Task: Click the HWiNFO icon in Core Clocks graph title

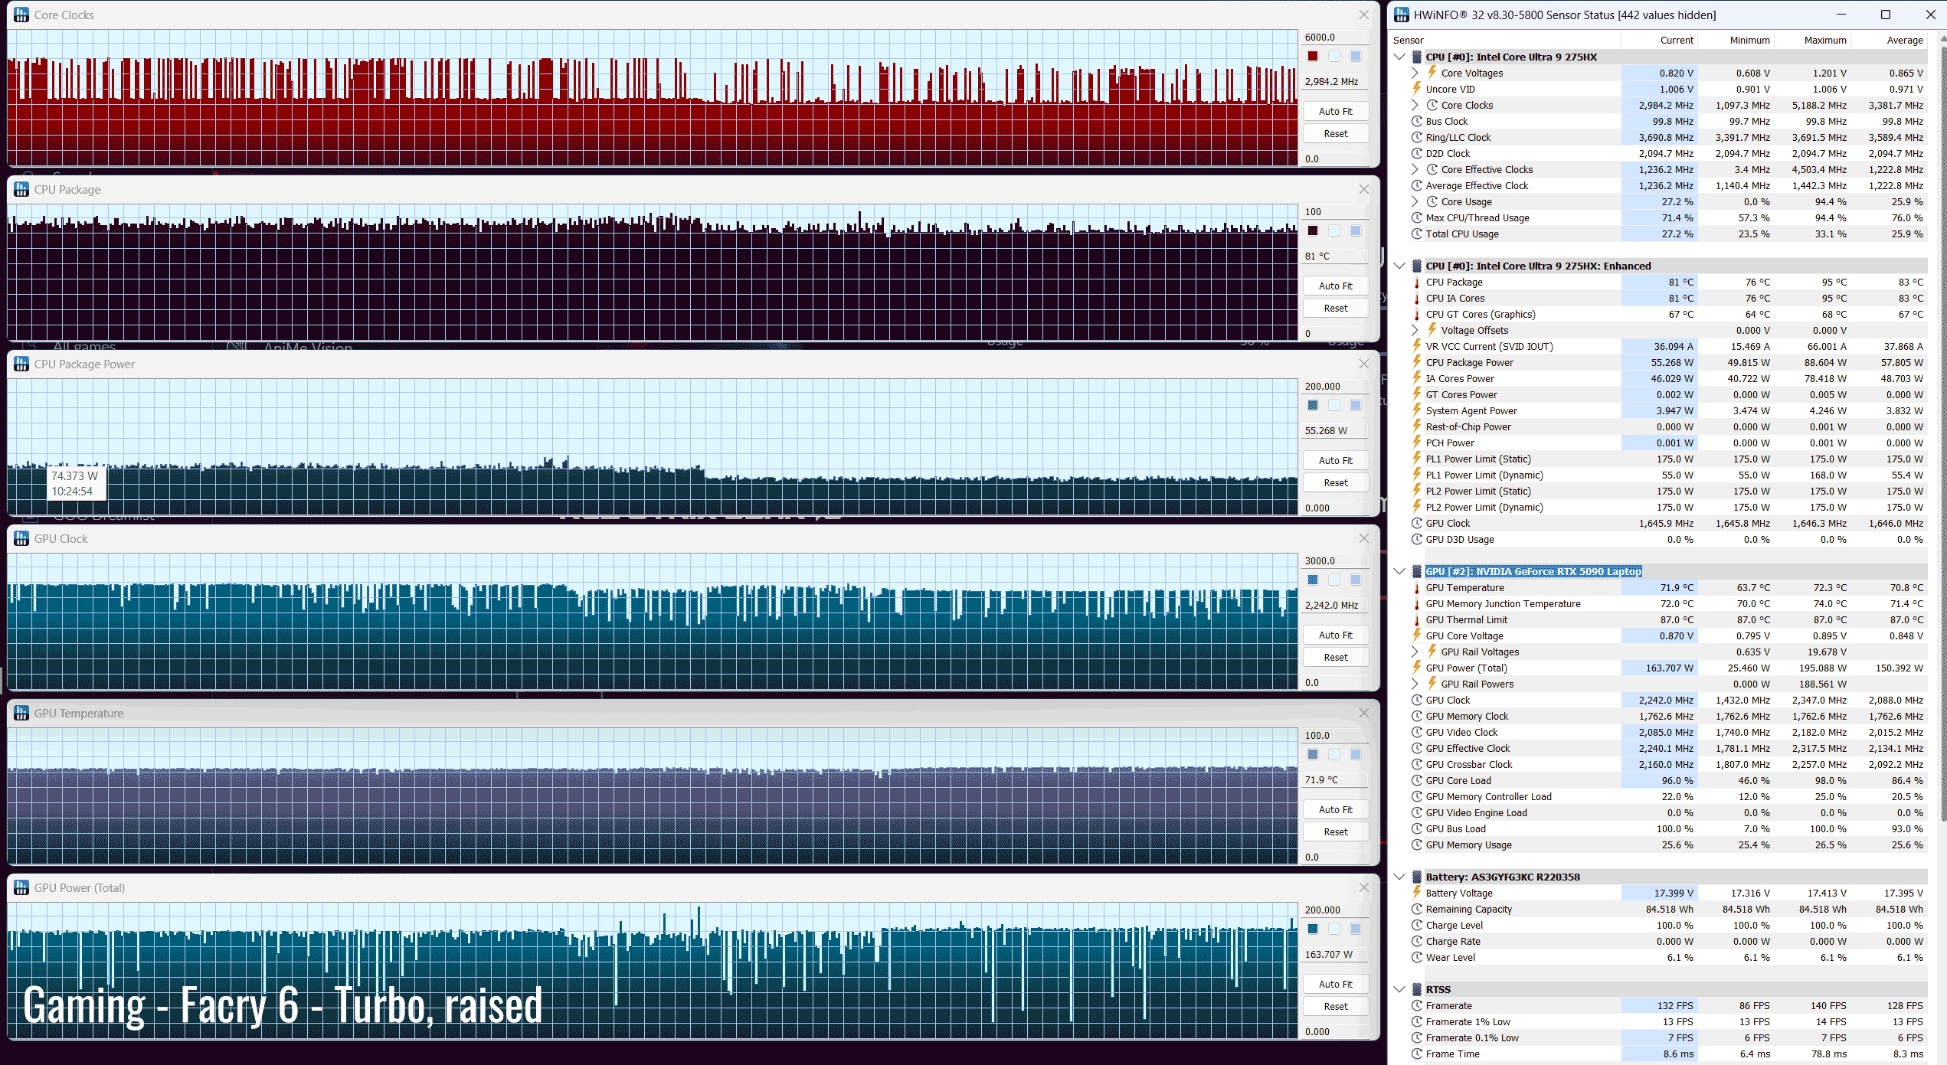Action: (21, 15)
